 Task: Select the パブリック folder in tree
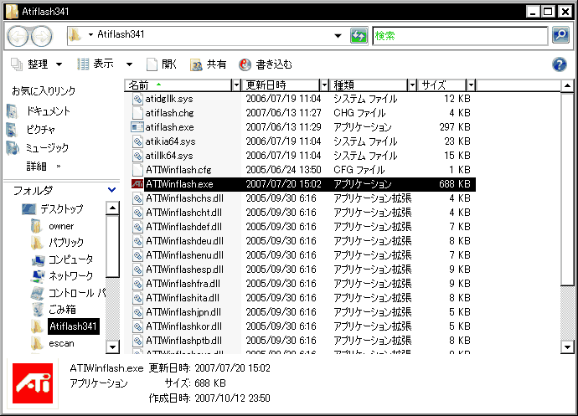(x=66, y=243)
